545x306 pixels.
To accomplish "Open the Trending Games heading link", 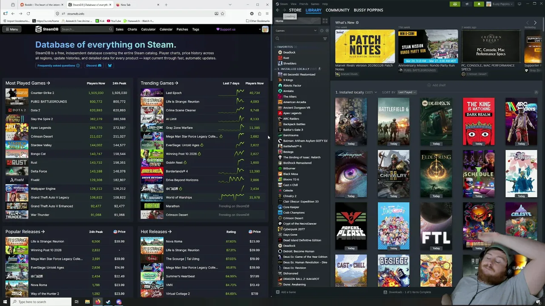I will [159, 83].
